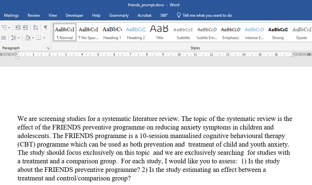312x185 pixels.
Task: Open the View tab
Action: (x=53, y=15)
